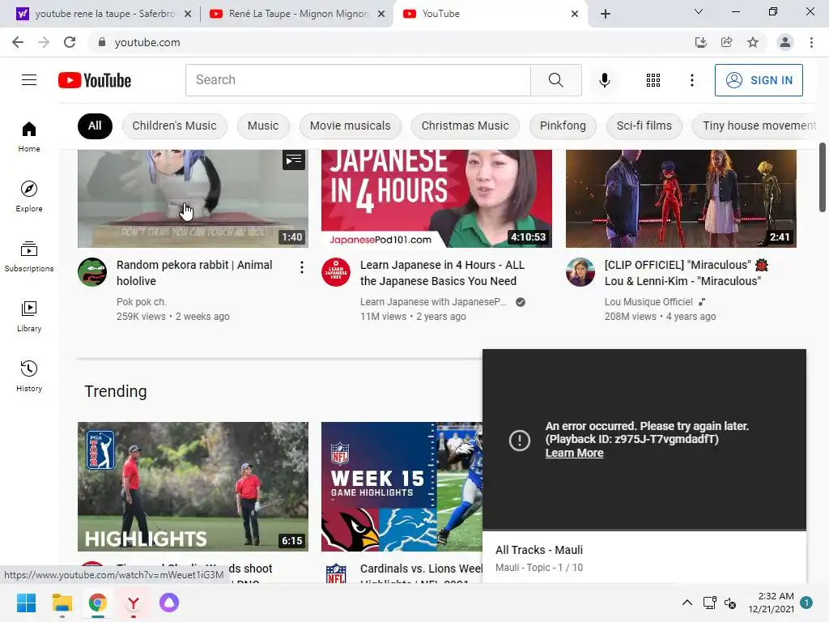
Task: Open a new browser tab
Action: coord(606,14)
